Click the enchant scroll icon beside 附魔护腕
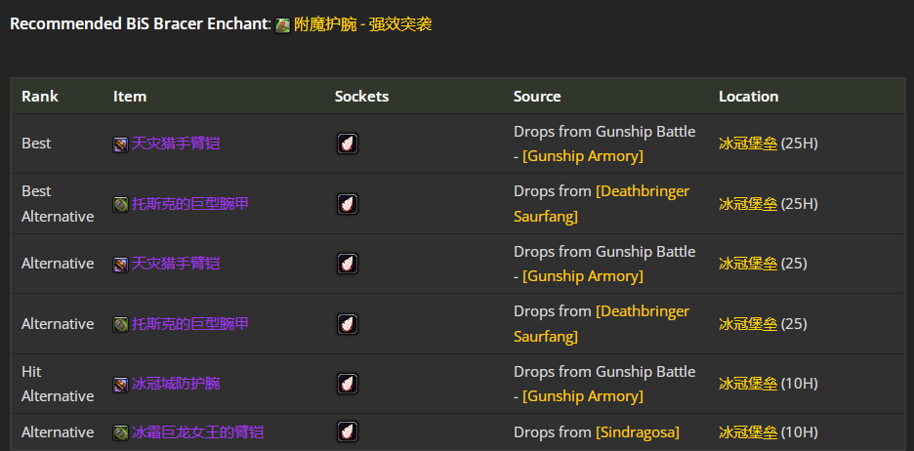The image size is (914, 451). click(282, 25)
